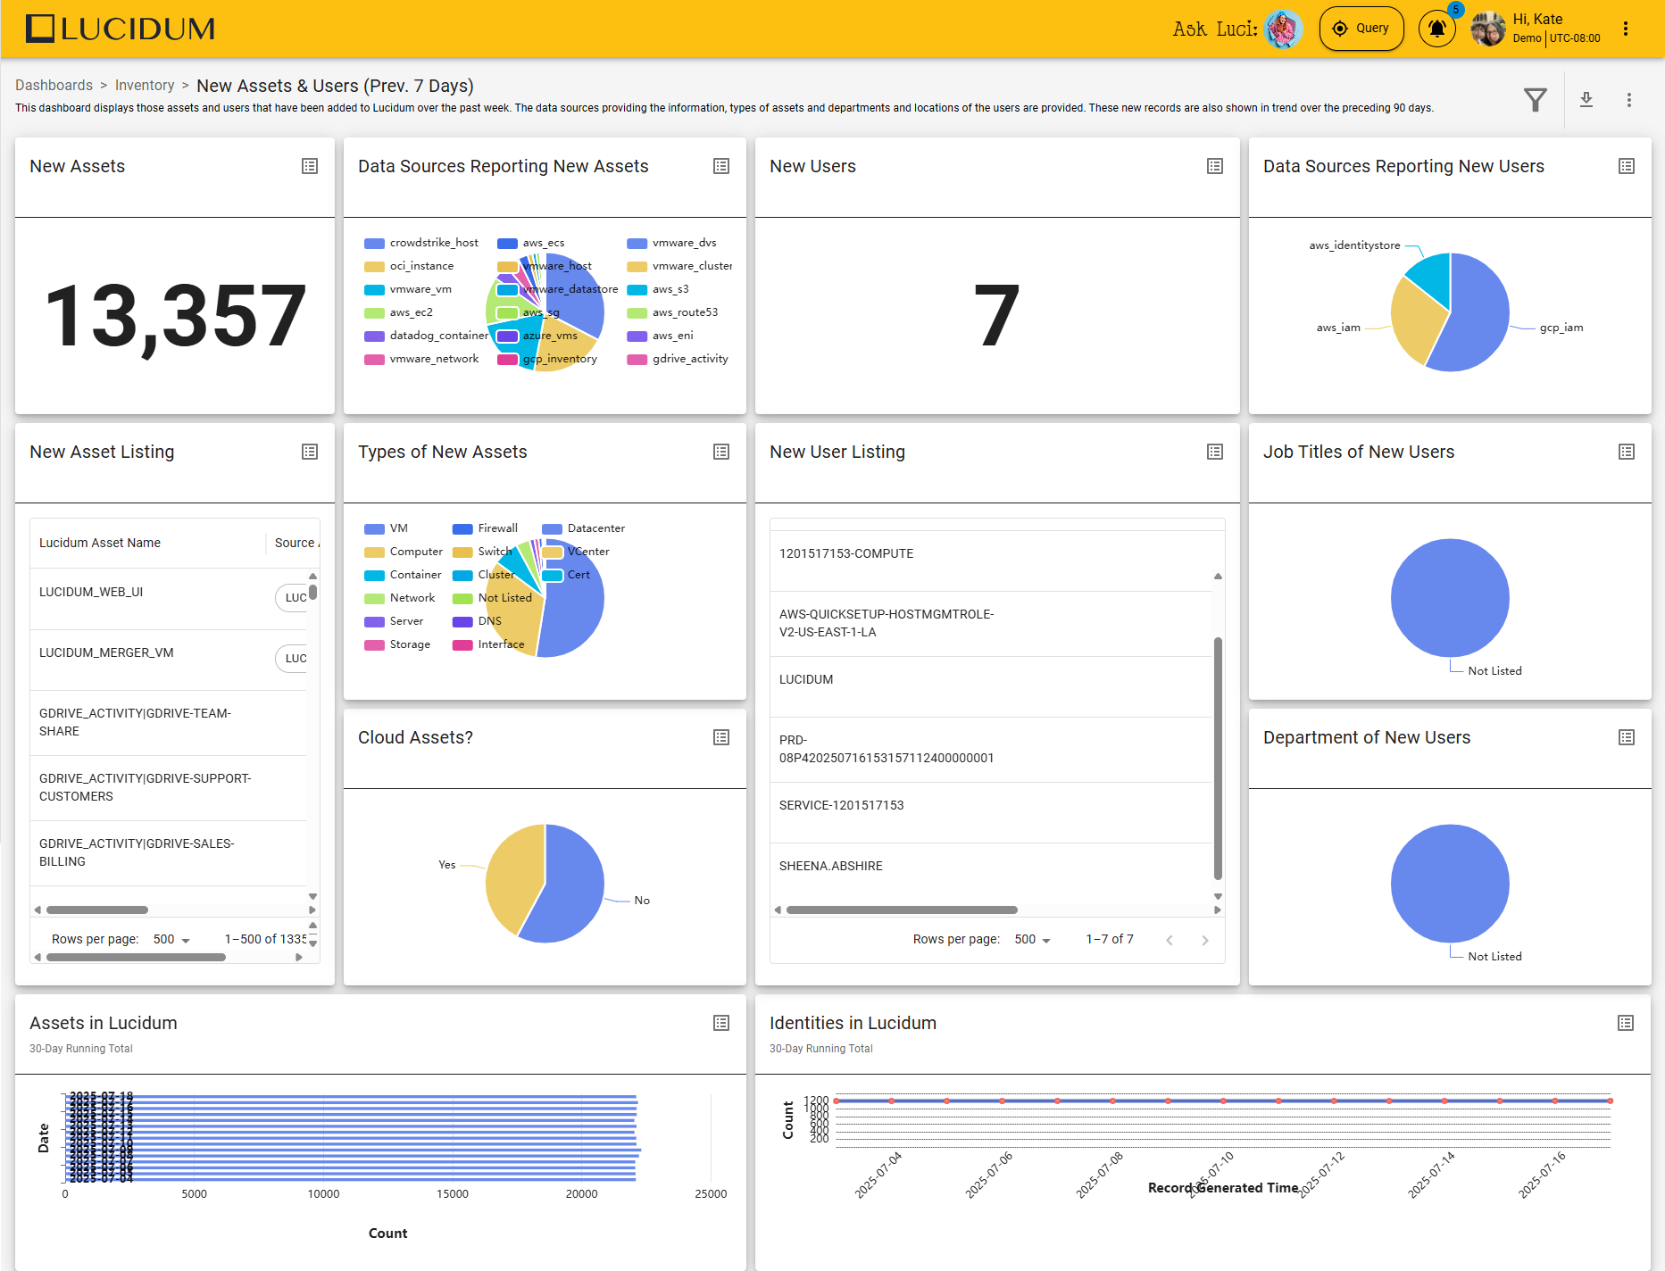The height and width of the screenshot is (1271, 1665).
Task: Click the 13,357 New Assets count
Action: [175, 316]
